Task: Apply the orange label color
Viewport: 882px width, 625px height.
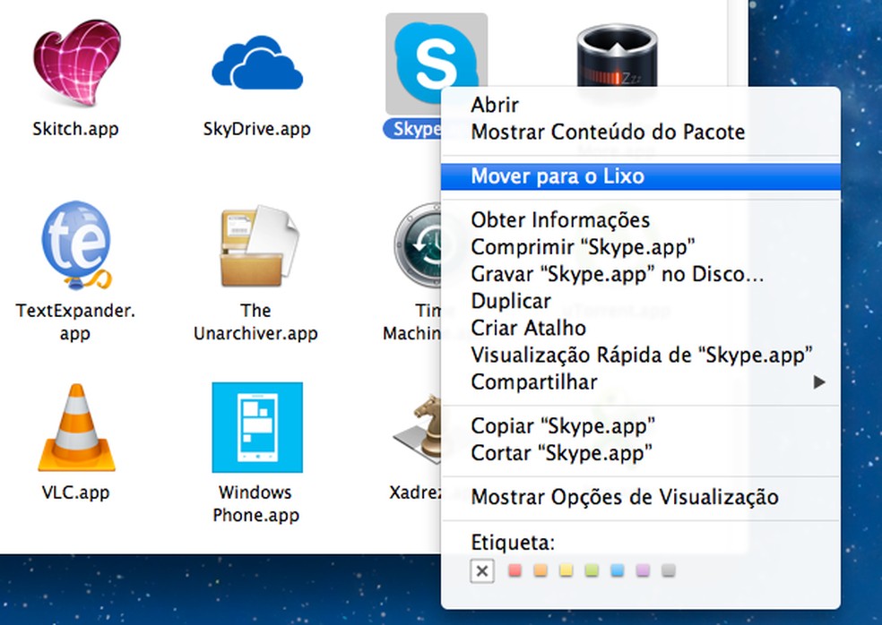Action: (540, 570)
